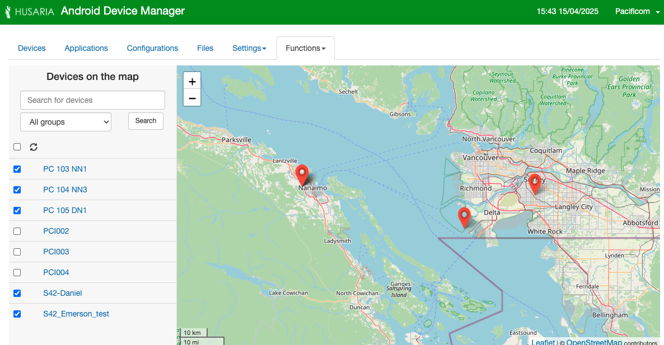Open the PC 104 NN3 device link
664x345 pixels.
pos(65,190)
